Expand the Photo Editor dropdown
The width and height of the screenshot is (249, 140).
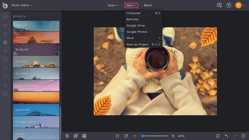click(x=22, y=5)
